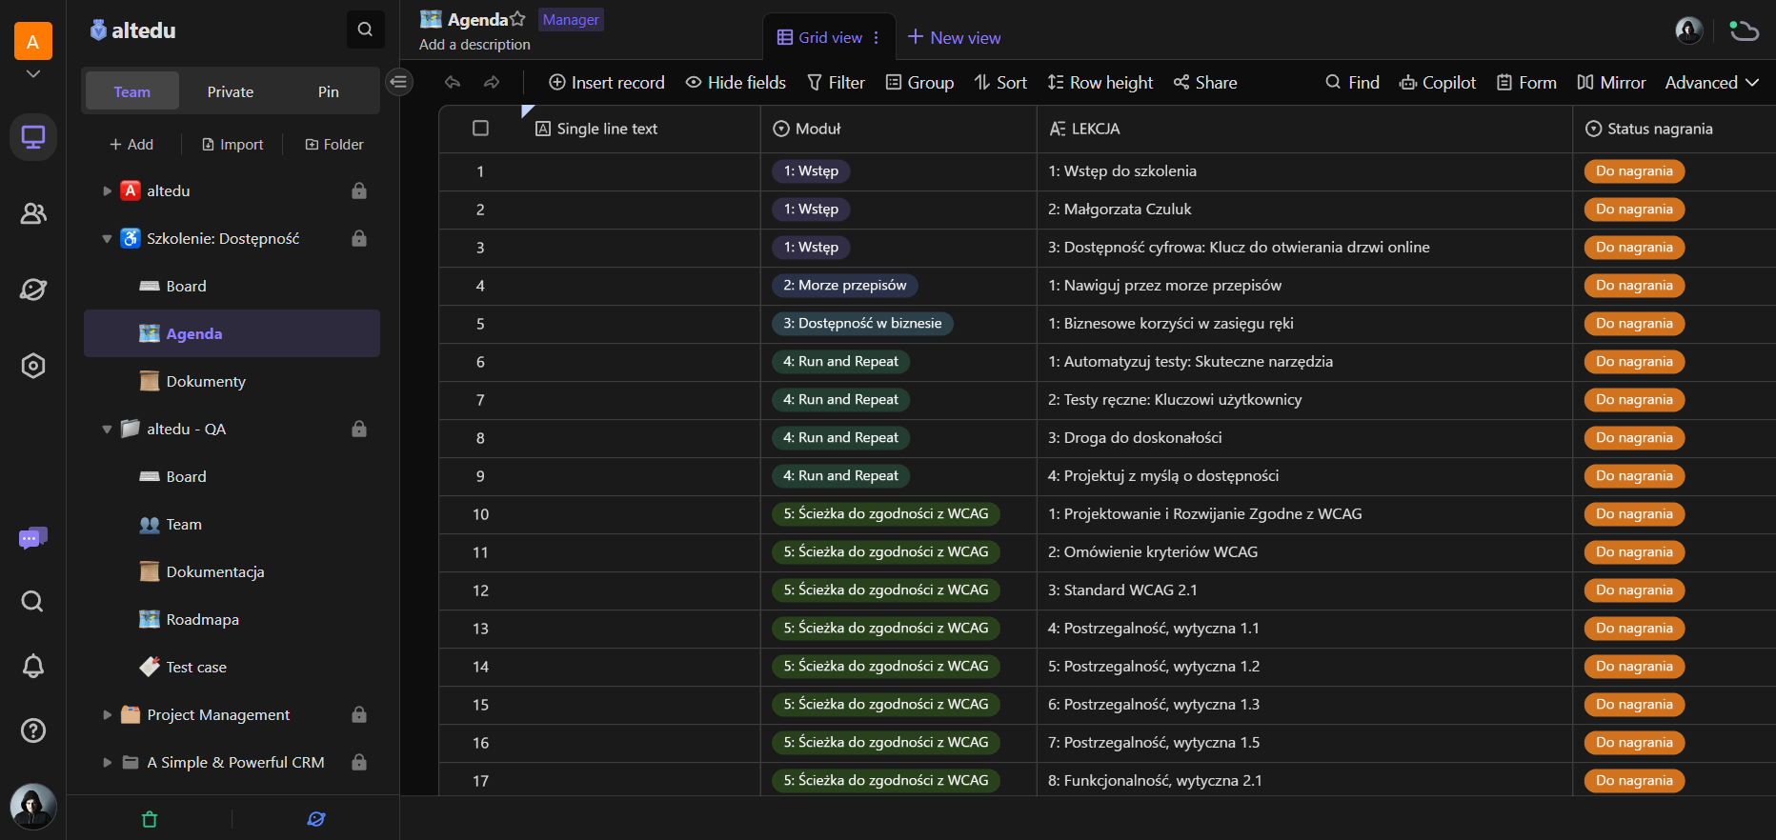Click Insert record button
Screen dimensions: 1776x840
tap(607, 83)
